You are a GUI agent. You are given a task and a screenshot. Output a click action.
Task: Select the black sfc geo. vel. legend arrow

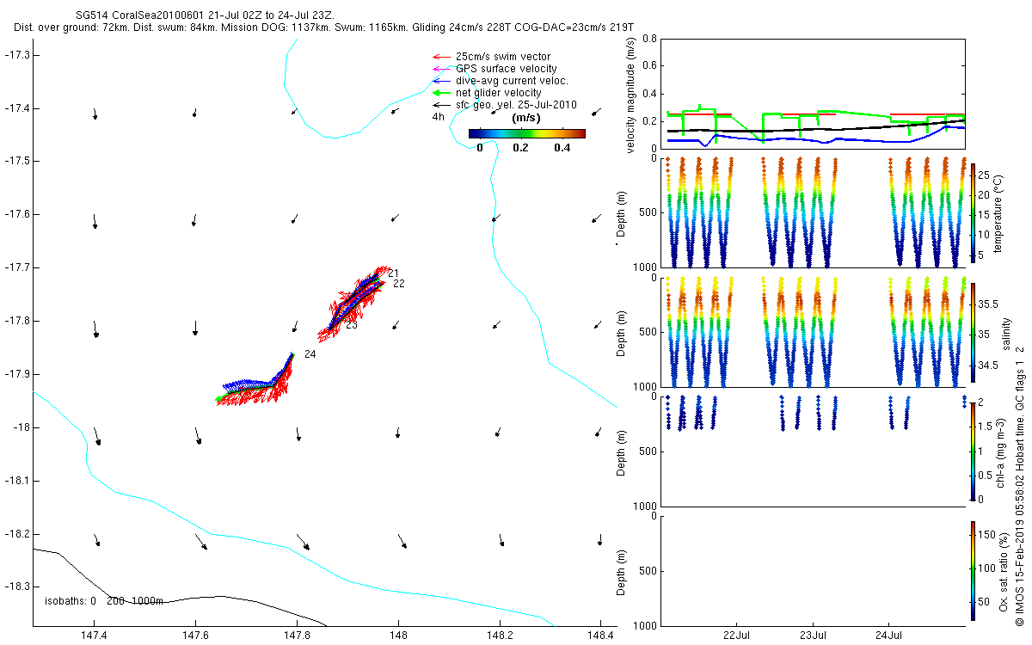pyautogui.click(x=439, y=105)
